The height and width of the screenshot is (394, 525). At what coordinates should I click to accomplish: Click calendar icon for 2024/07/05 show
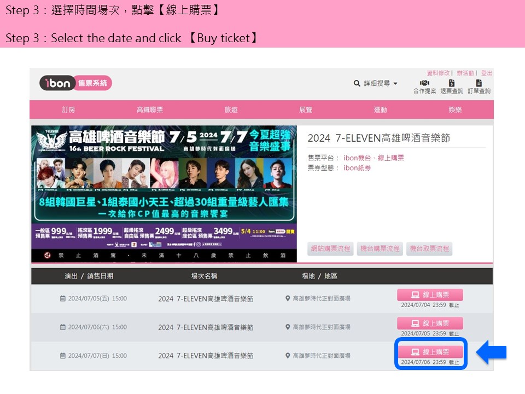tap(62, 299)
